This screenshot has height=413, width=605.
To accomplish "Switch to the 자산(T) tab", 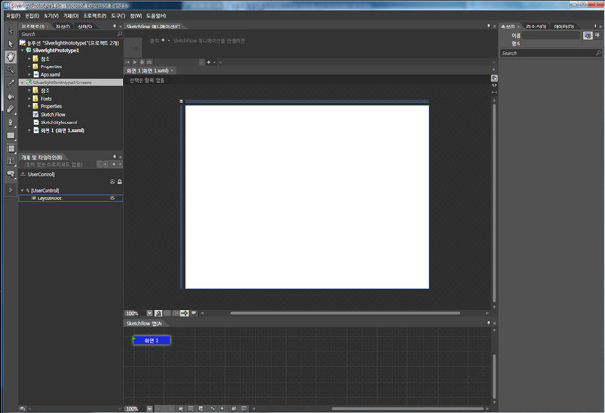I will [63, 27].
